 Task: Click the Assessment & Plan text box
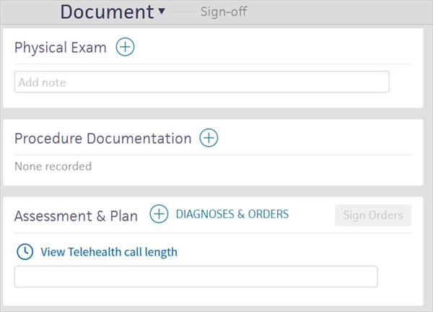(x=196, y=277)
